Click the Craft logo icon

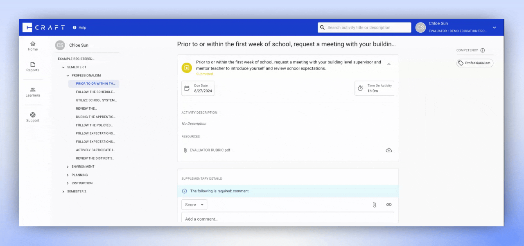pyautogui.click(x=27, y=27)
